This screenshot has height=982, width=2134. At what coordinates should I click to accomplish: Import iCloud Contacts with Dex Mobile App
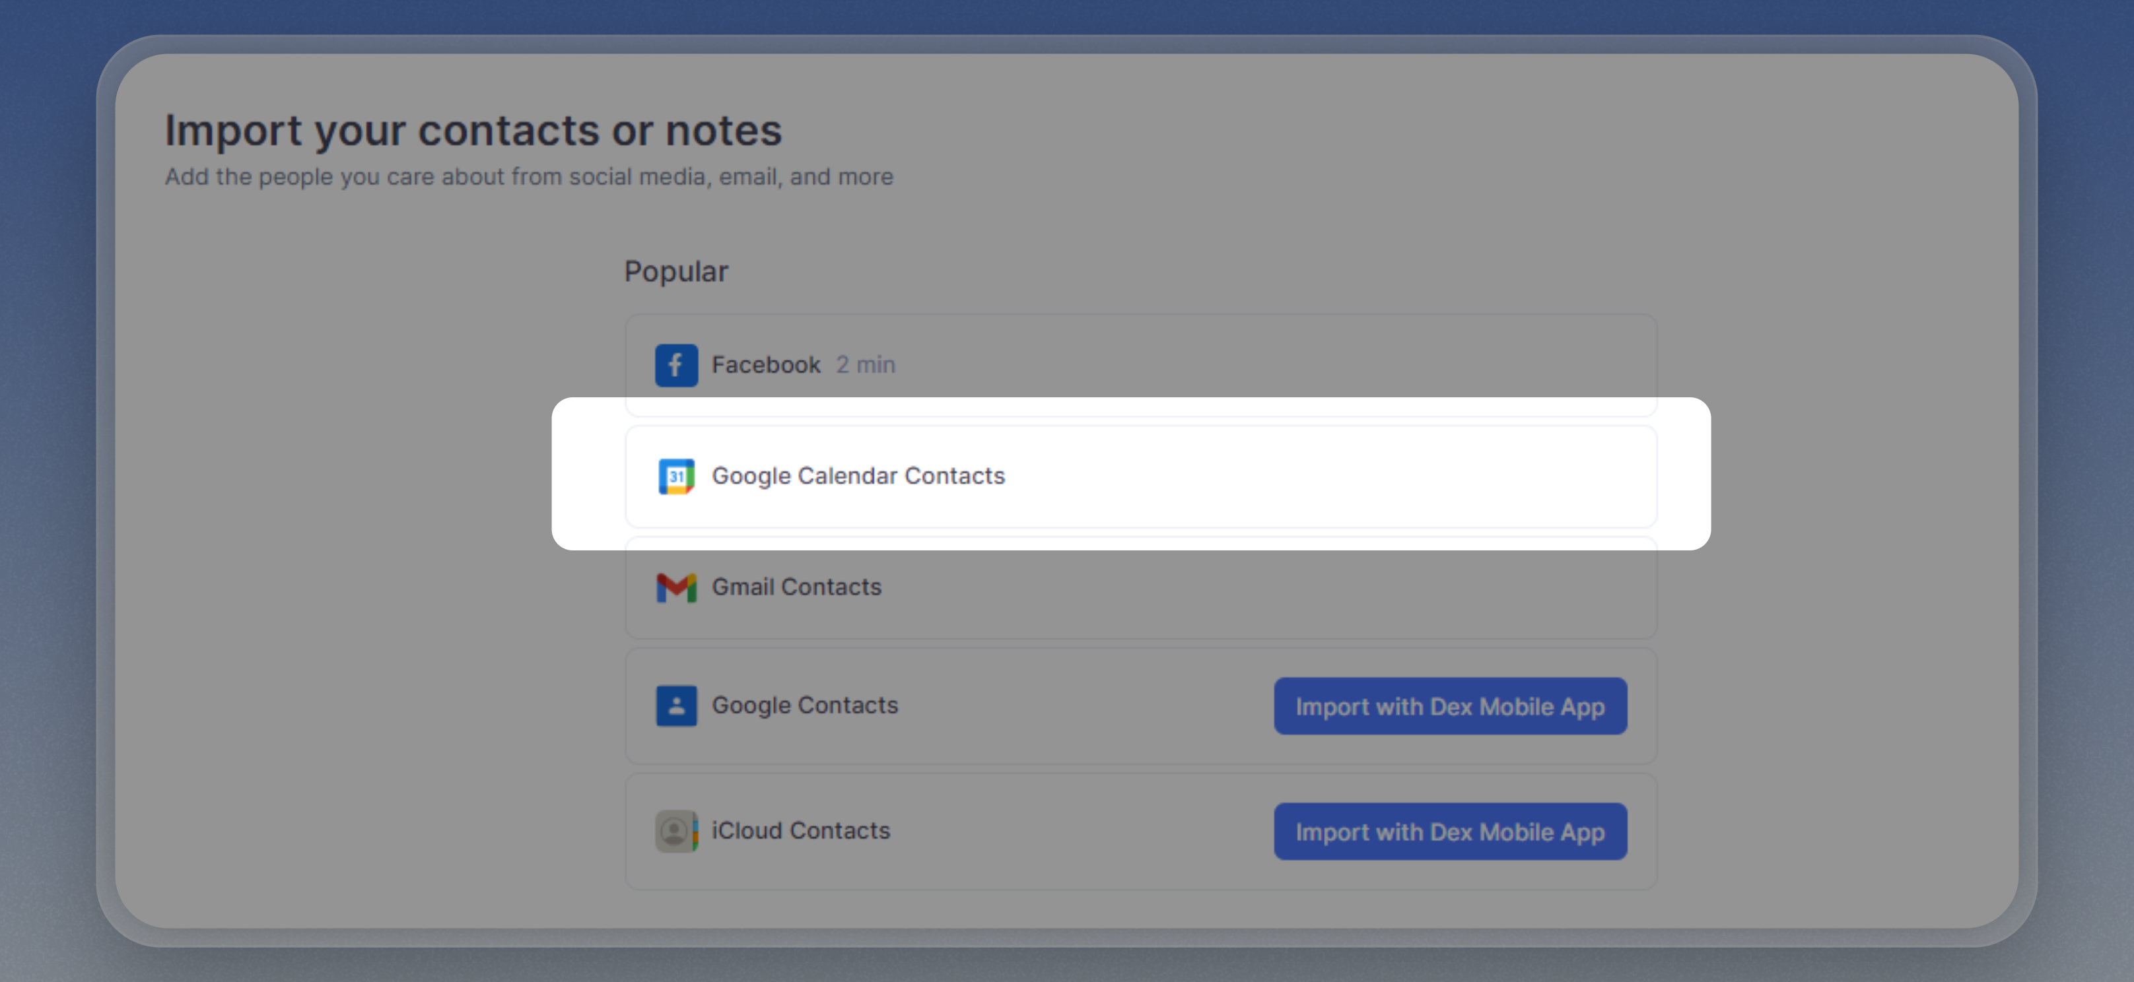pos(1449,832)
